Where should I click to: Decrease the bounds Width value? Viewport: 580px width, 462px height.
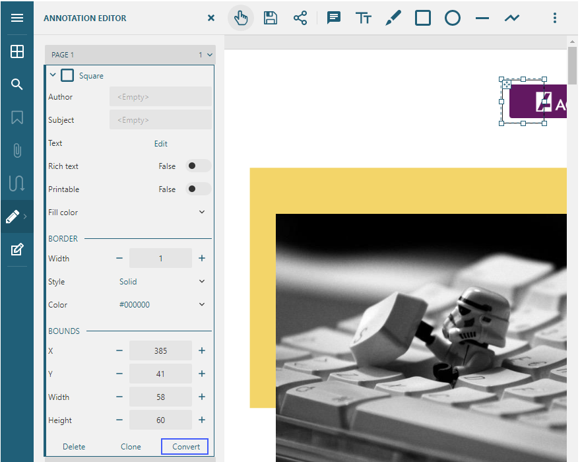(x=119, y=397)
